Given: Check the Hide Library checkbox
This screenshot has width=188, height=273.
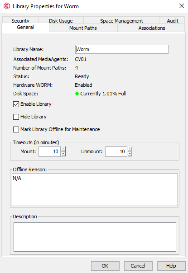Looking at the screenshot, I should point(16,117).
